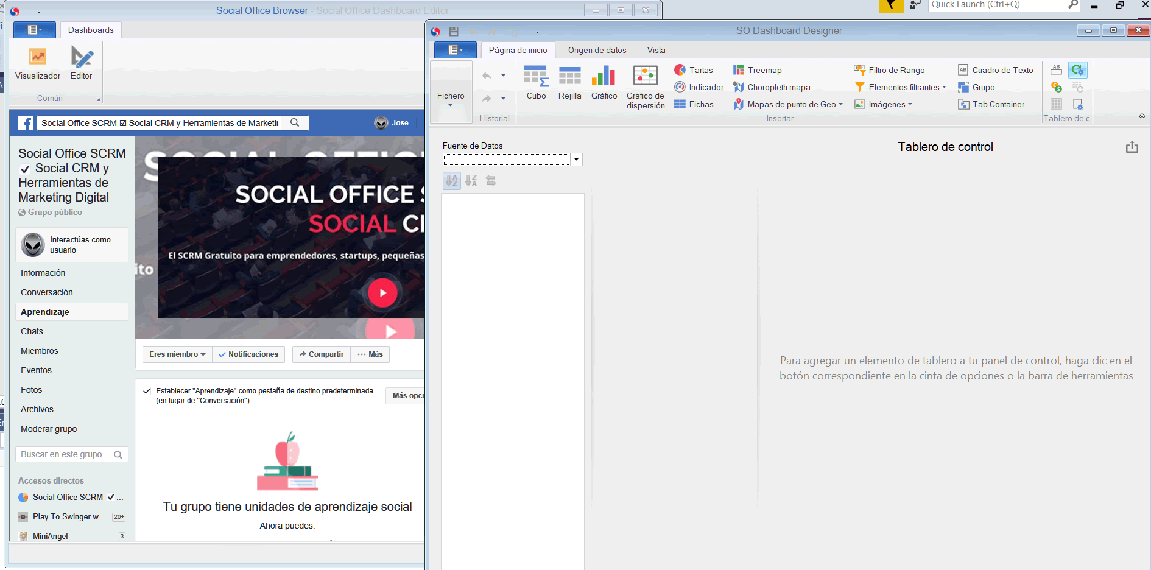Image resolution: width=1151 pixels, height=570 pixels.
Task: Select the Página de inicio tab
Action: [x=518, y=50]
